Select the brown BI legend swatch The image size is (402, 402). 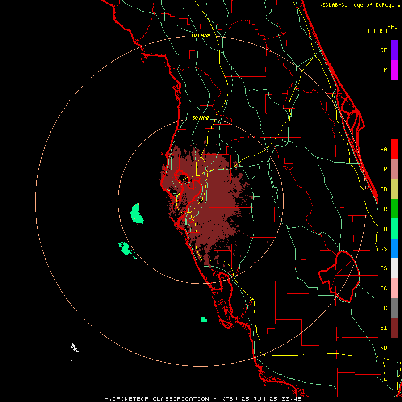pos(394,328)
